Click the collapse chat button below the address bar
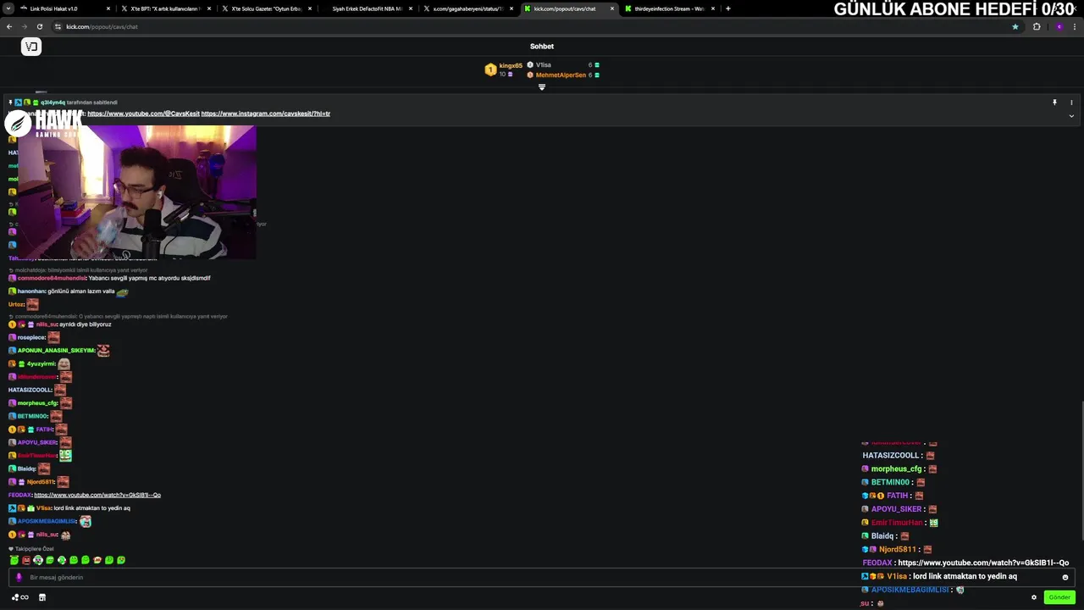This screenshot has height=610, width=1084. 31,47
